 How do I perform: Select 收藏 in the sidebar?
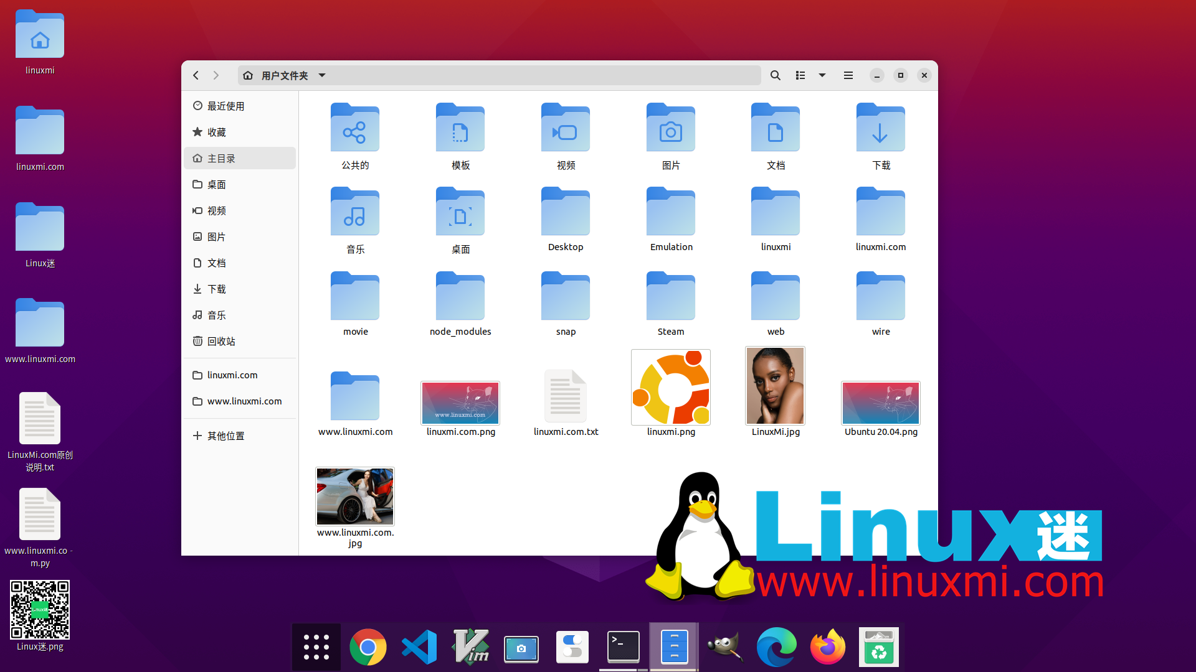[240, 132]
